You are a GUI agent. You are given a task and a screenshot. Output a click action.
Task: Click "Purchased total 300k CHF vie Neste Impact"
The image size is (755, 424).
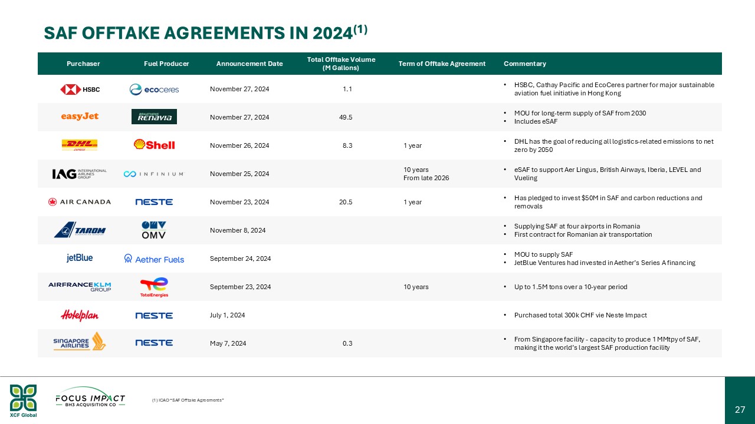click(580, 315)
